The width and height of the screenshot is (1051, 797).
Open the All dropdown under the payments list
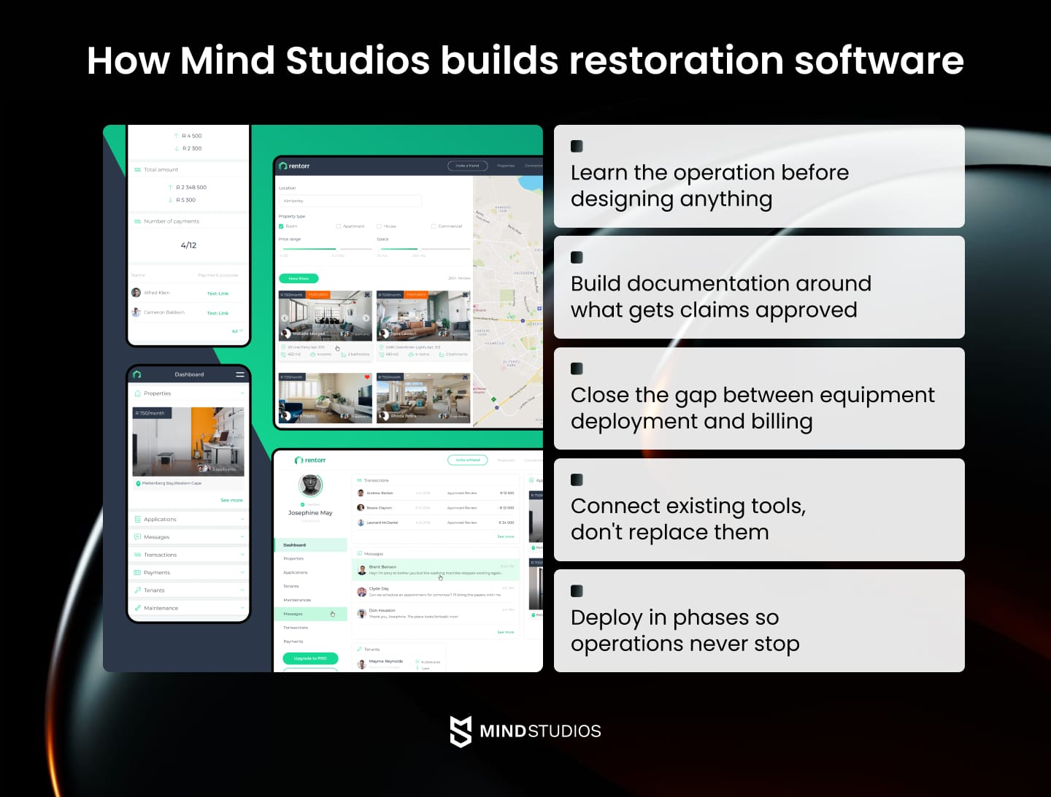tap(237, 331)
